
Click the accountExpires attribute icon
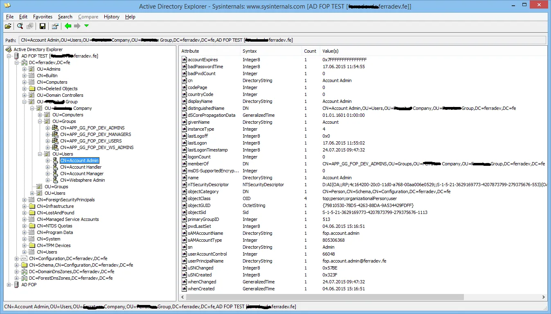184,60
